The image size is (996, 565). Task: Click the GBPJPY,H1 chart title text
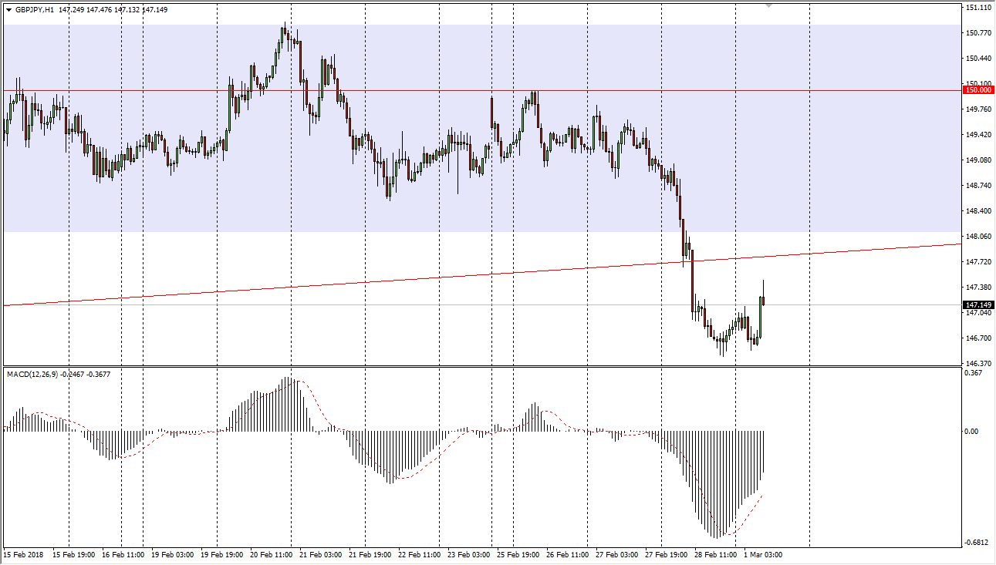pyautogui.click(x=34, y=10)
